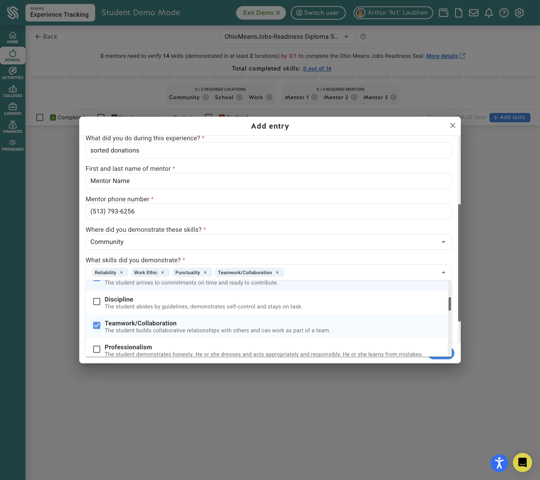Open the notifications bell

click(489, 13)
